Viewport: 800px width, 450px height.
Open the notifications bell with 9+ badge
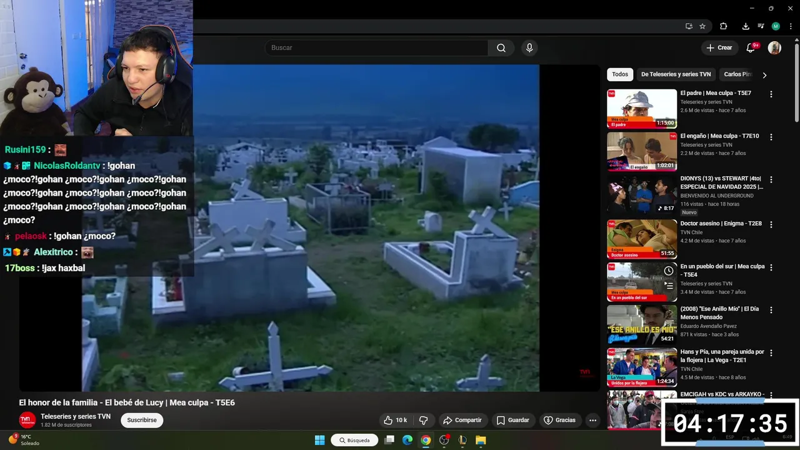751,47
